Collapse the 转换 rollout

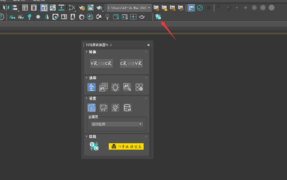coord(87,52)
